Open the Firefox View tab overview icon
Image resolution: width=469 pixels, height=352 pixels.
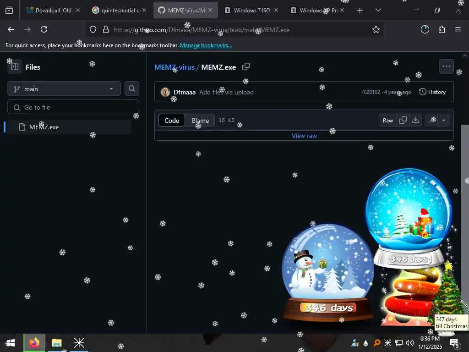click(x=9, y=10)
